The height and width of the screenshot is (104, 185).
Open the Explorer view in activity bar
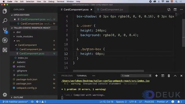[5, 11]
